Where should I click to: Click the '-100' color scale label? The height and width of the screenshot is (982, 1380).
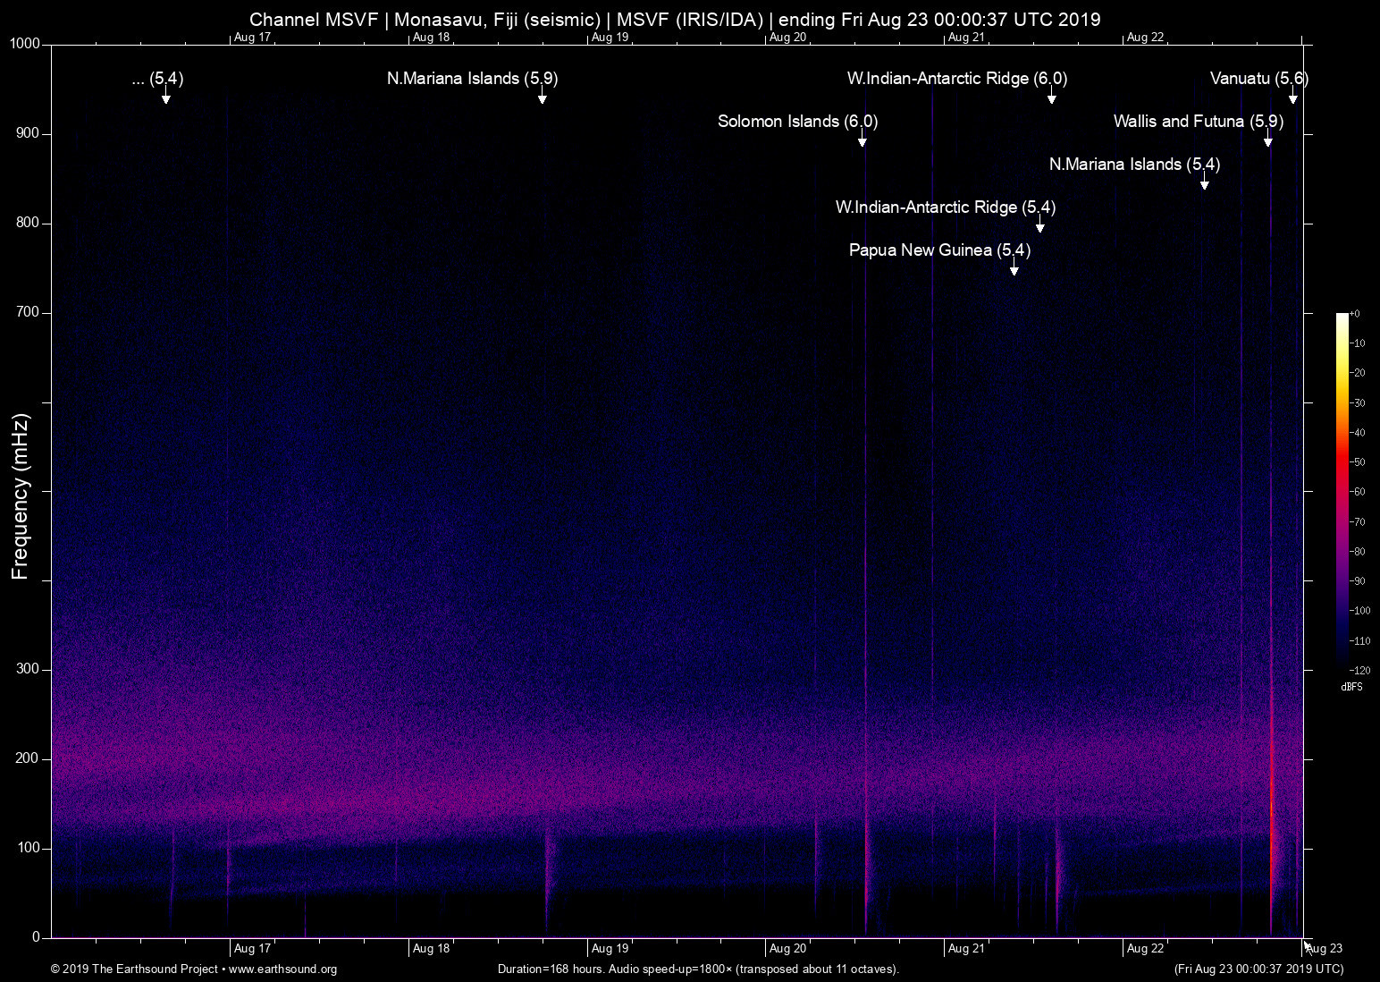pos(1359,611)
